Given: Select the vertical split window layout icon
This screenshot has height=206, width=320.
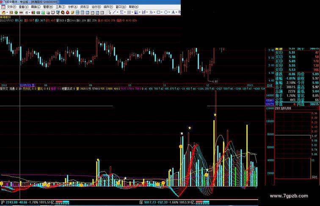Looking at the screenshot, I should [x=82, y=12].
